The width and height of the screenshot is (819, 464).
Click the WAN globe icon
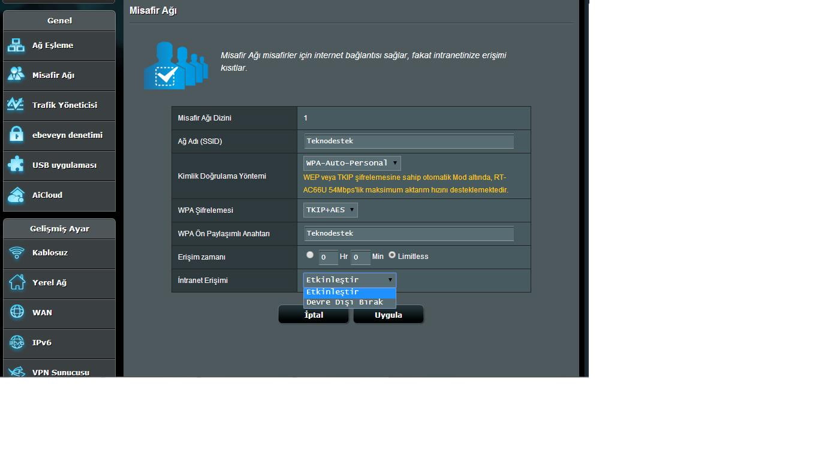17,312
